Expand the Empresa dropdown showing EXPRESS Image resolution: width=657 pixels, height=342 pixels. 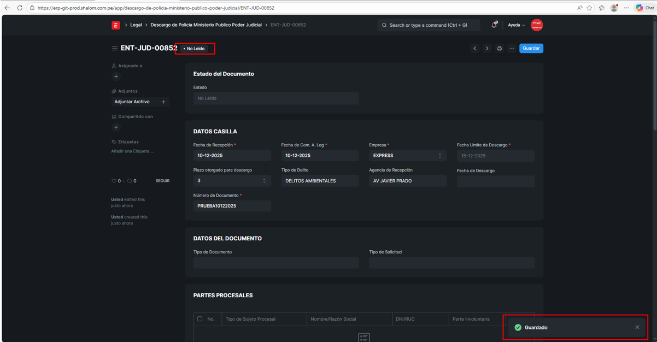(407, 156)
